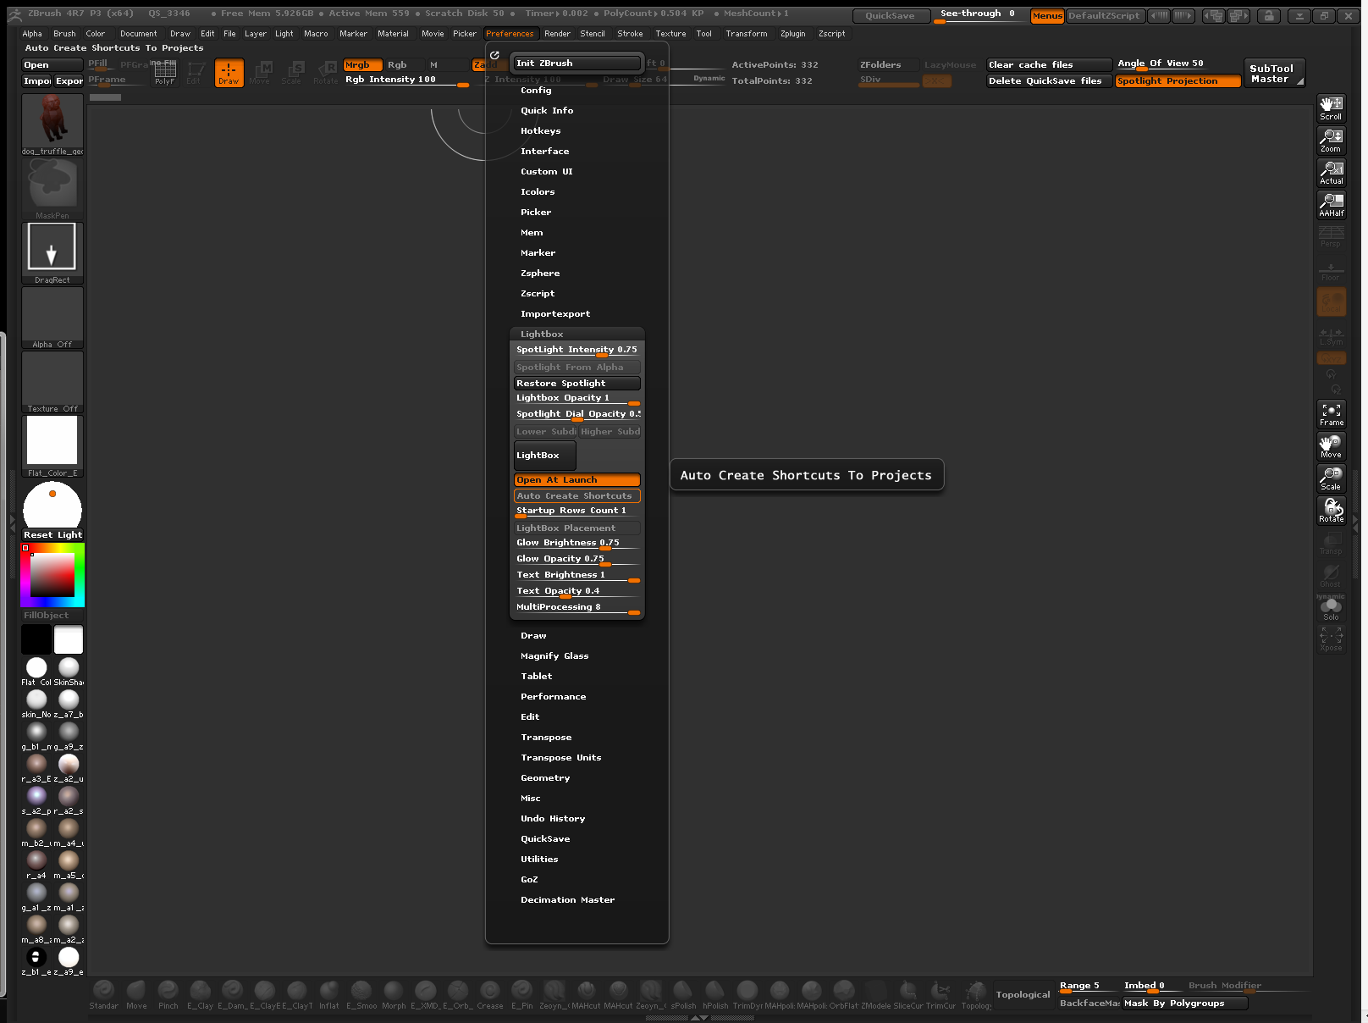Adjust the Rgb Intensity slider

[x=406, y=80]
